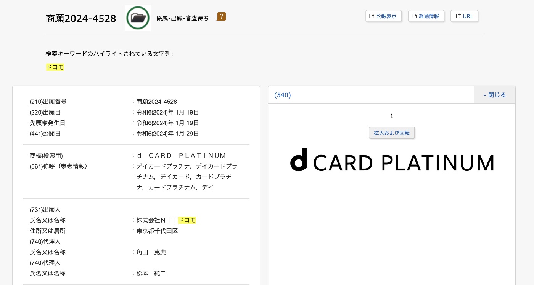
Task: Open 経過情報 progress information
Action: point(426,16)
